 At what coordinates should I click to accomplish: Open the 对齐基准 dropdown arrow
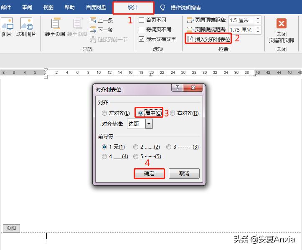pyautogui.click(x=149, y=124)
